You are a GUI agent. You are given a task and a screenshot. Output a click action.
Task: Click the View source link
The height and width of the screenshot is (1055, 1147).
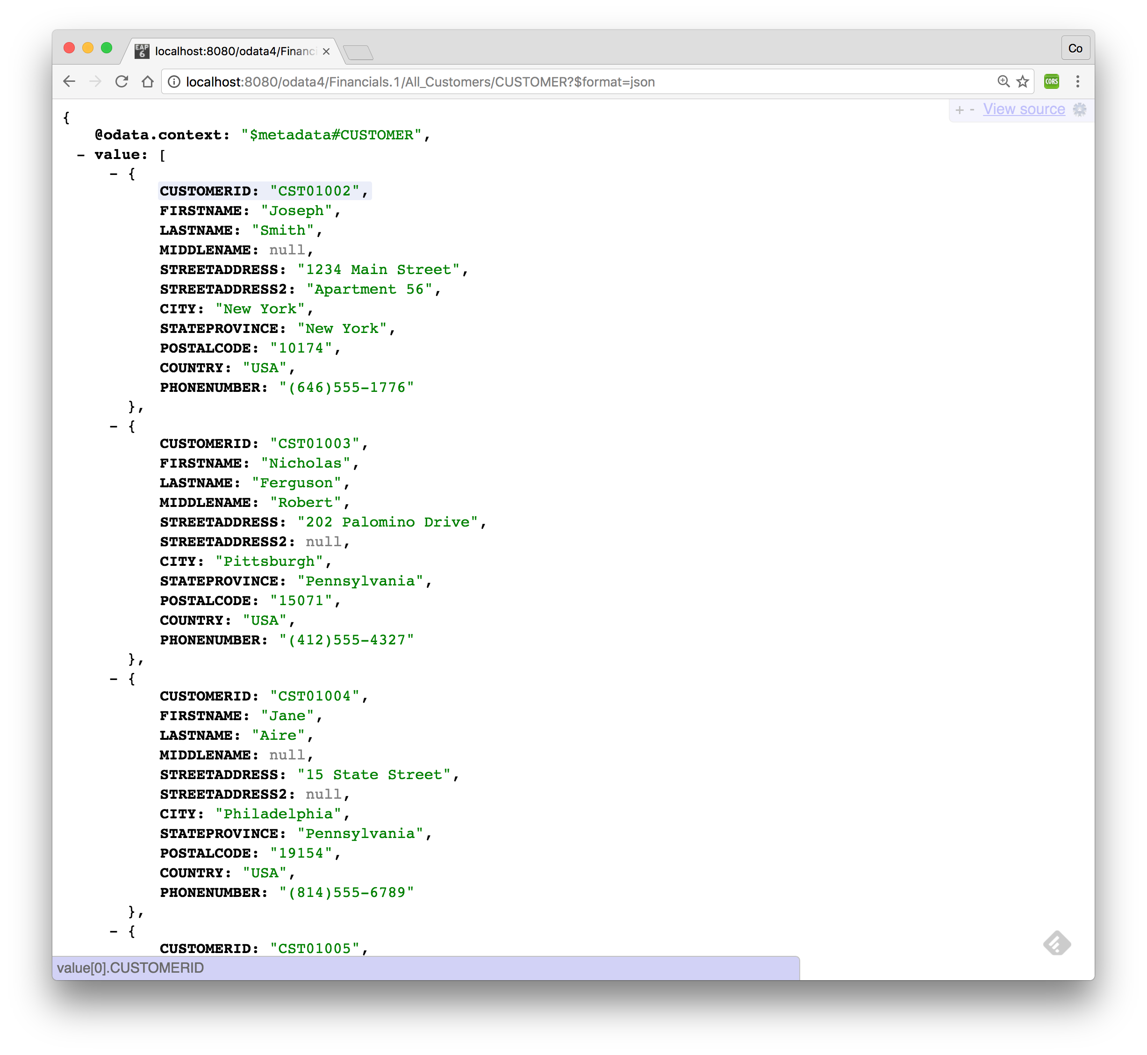1025,109
